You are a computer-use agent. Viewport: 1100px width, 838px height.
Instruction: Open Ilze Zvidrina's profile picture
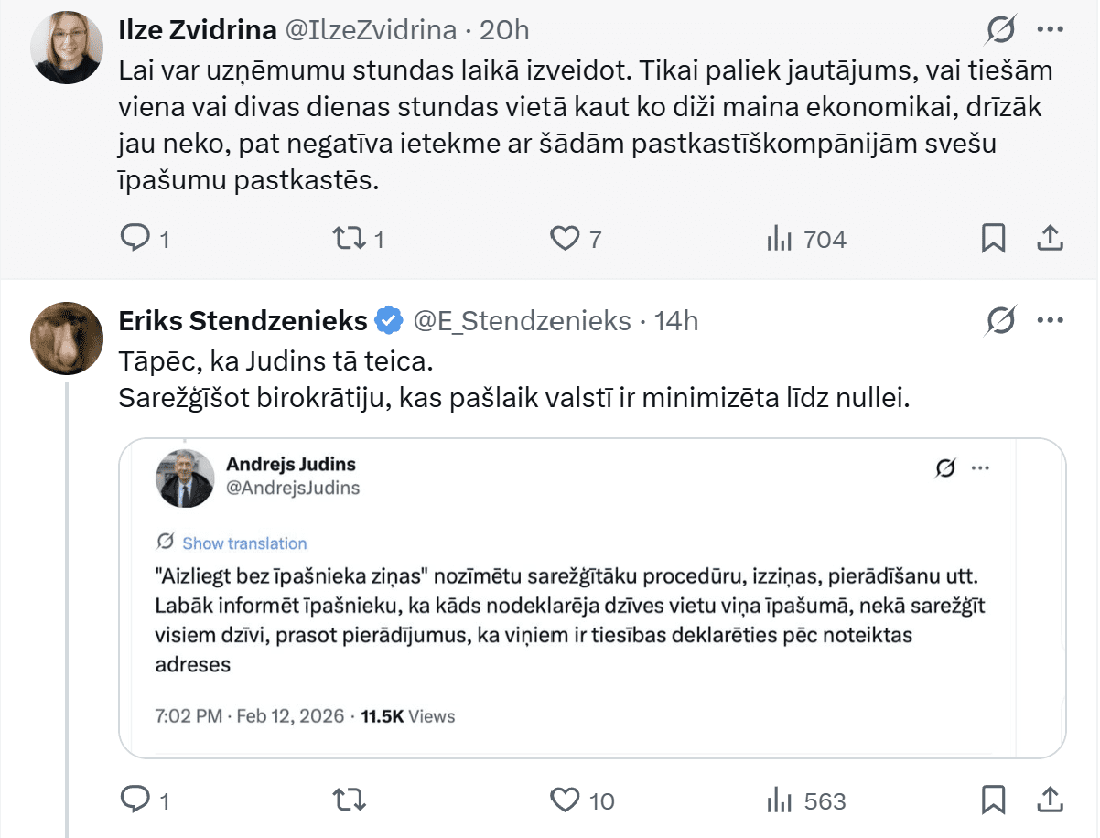pyautogui.click(x=67, y=46)
